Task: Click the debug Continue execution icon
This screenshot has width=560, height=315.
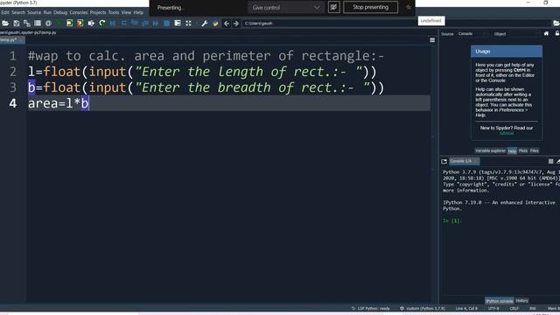Action: point(156,24)
